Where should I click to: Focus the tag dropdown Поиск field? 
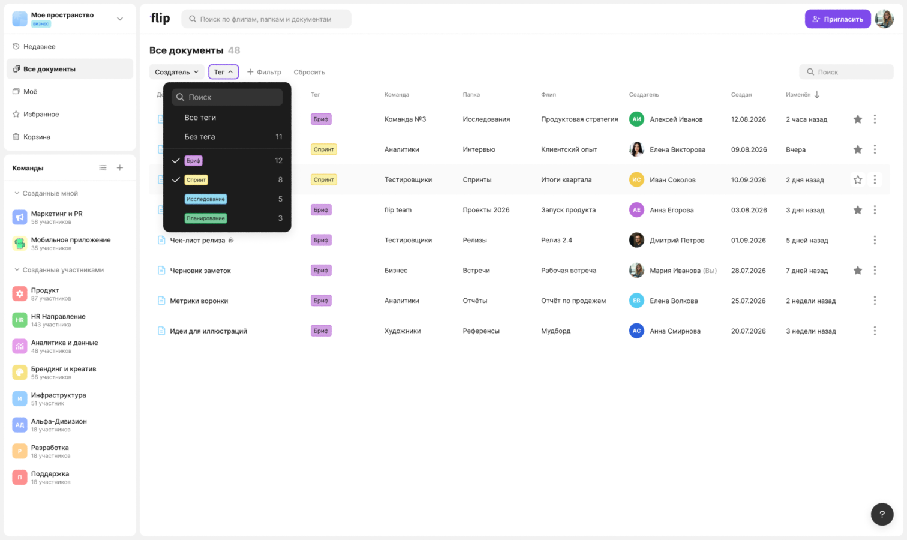click(x=227, y=97)
